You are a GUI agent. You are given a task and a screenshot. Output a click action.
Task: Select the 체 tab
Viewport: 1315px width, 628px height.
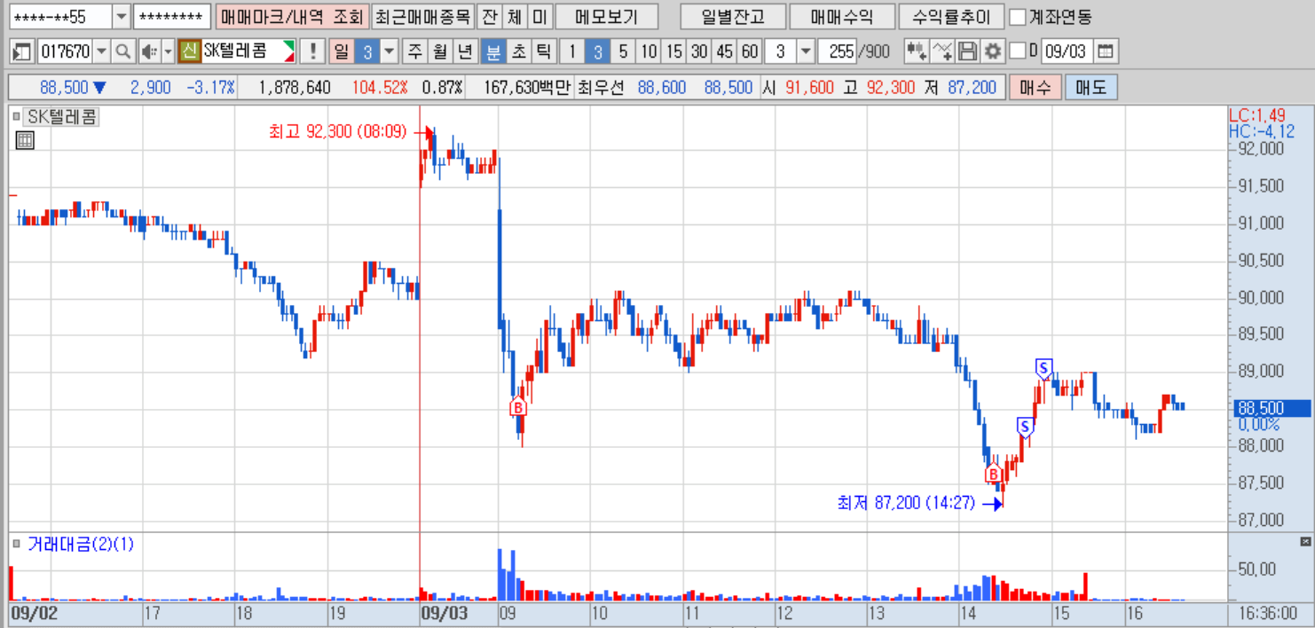coord(515,17)
